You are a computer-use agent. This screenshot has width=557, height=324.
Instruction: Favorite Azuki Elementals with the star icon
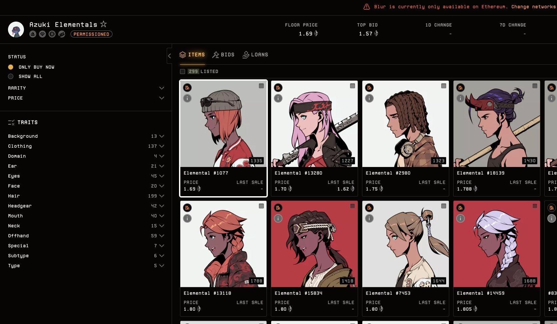pos(103,24)
